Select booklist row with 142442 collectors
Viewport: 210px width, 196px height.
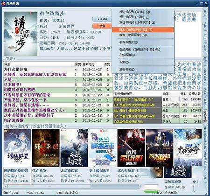click(158, 111)
